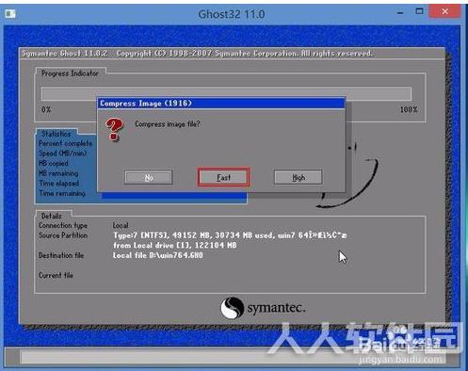The width and height of the screenshot is (468, 371).
Task: Decline compression with the No button
Action: [x=149, y=177]
